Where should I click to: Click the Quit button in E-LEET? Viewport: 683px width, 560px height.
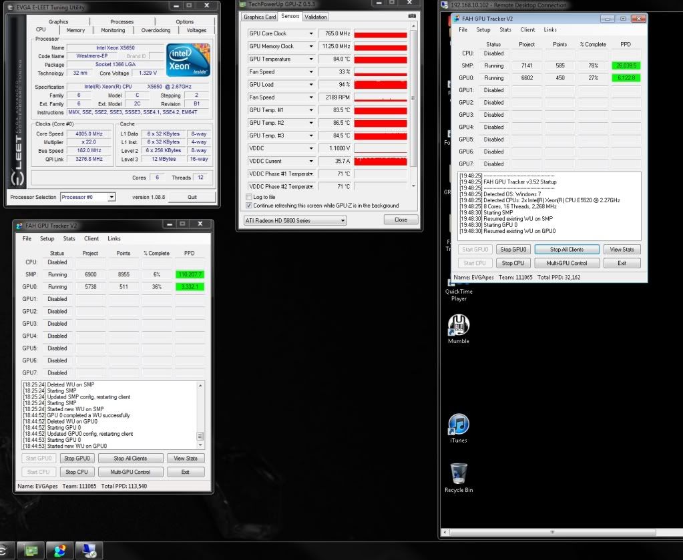192,197
